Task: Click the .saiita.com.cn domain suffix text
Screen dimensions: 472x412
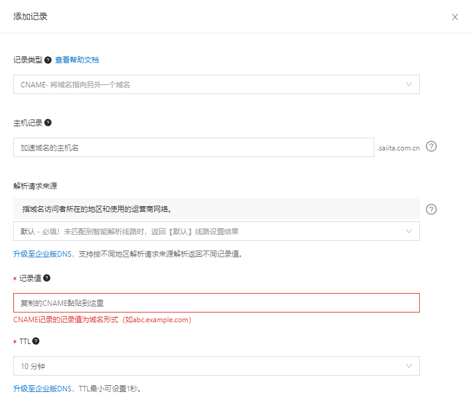Action: [399, 147]
